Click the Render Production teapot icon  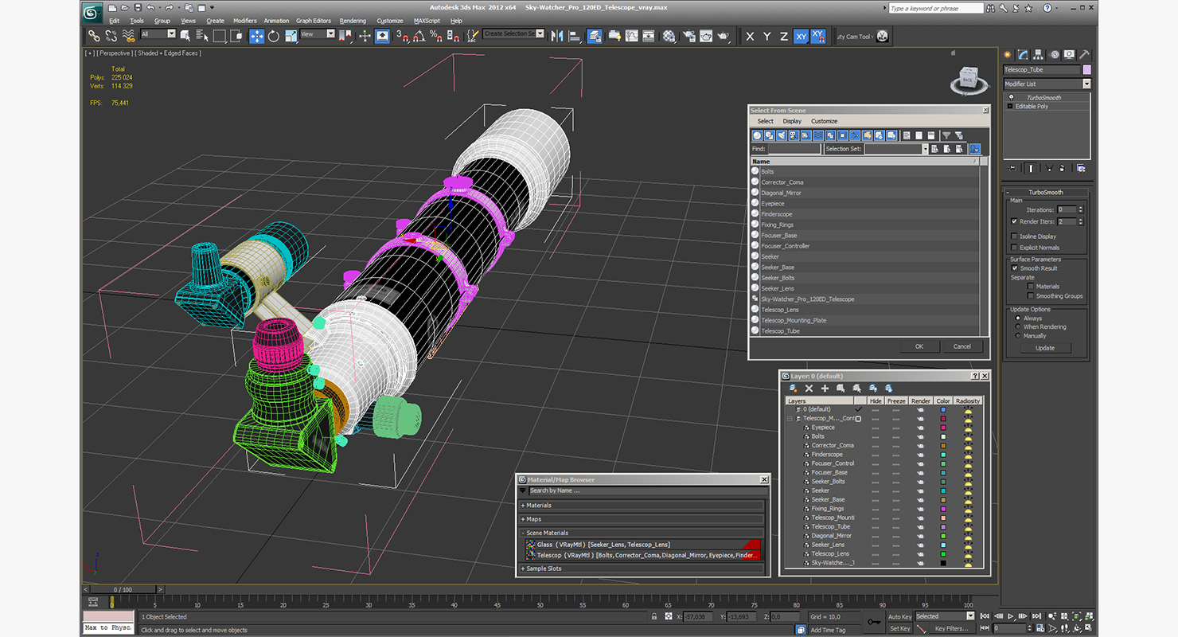pyautogui.click(x=724, y=36)
